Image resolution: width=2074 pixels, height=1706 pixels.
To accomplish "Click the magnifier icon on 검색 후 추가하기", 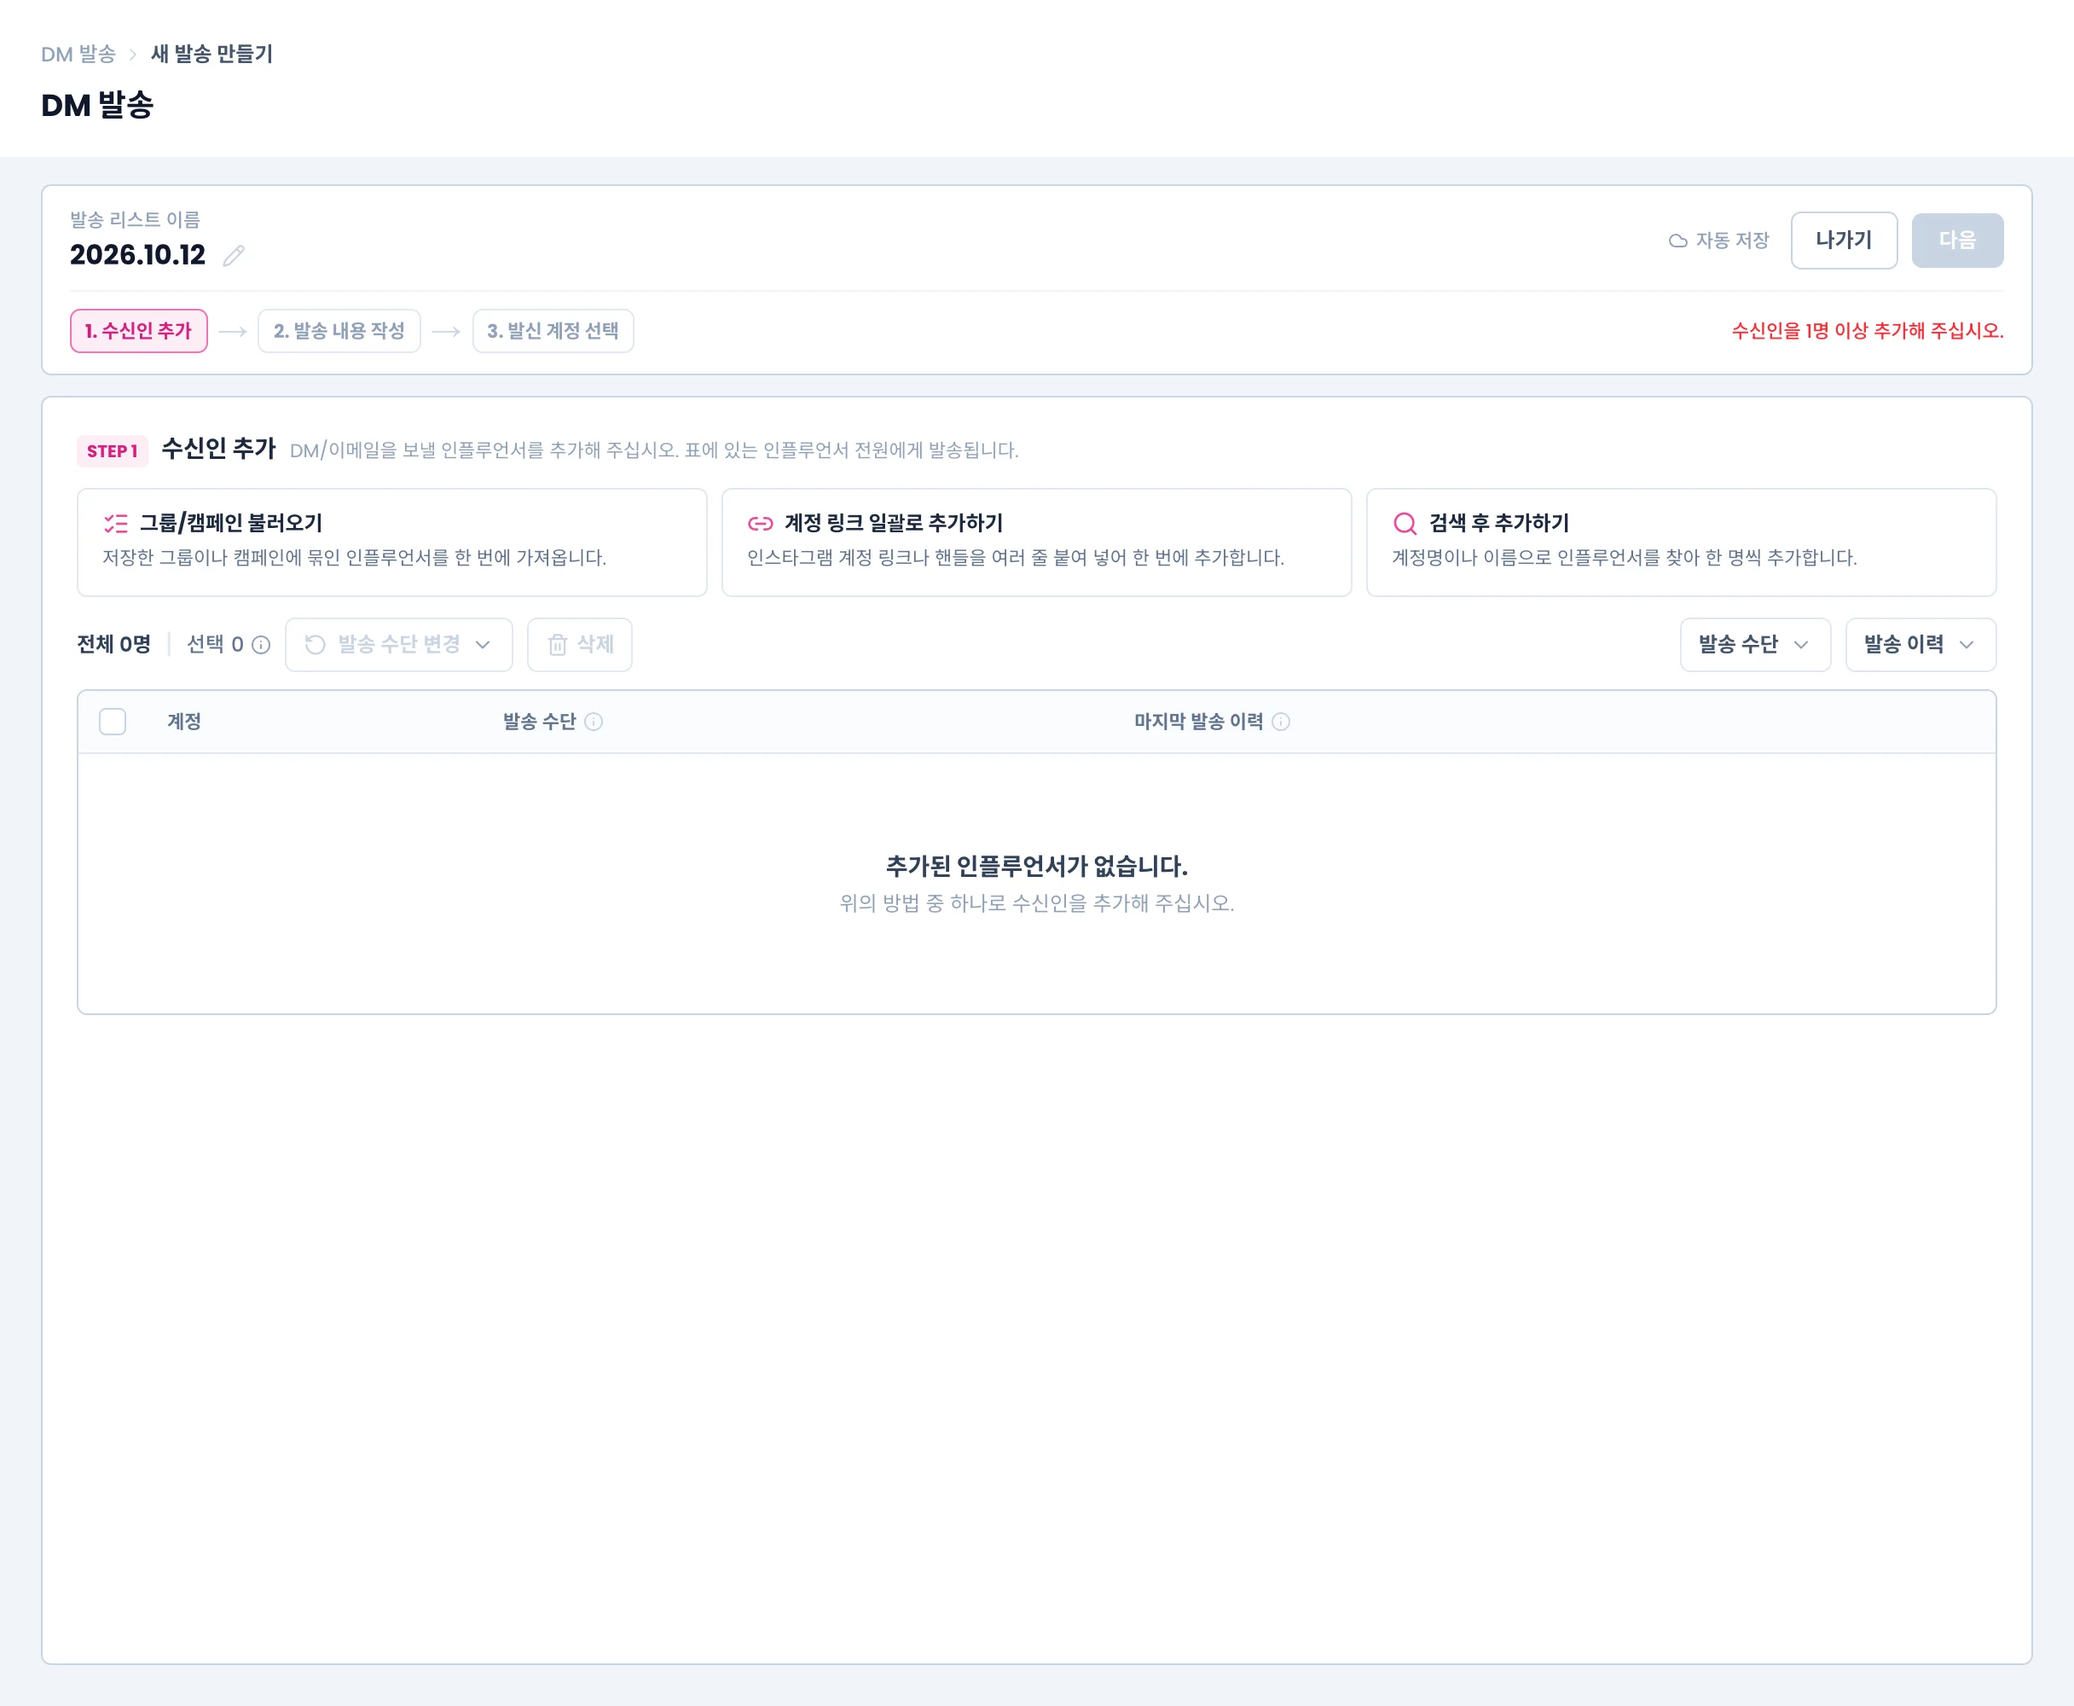I will 1405,523.
